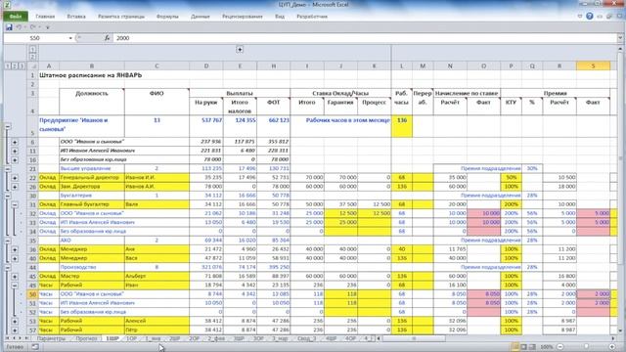The image size is (626, 352).
Task: Switch to the Свод_3 sheet tab
Action: tap(306, 338)
